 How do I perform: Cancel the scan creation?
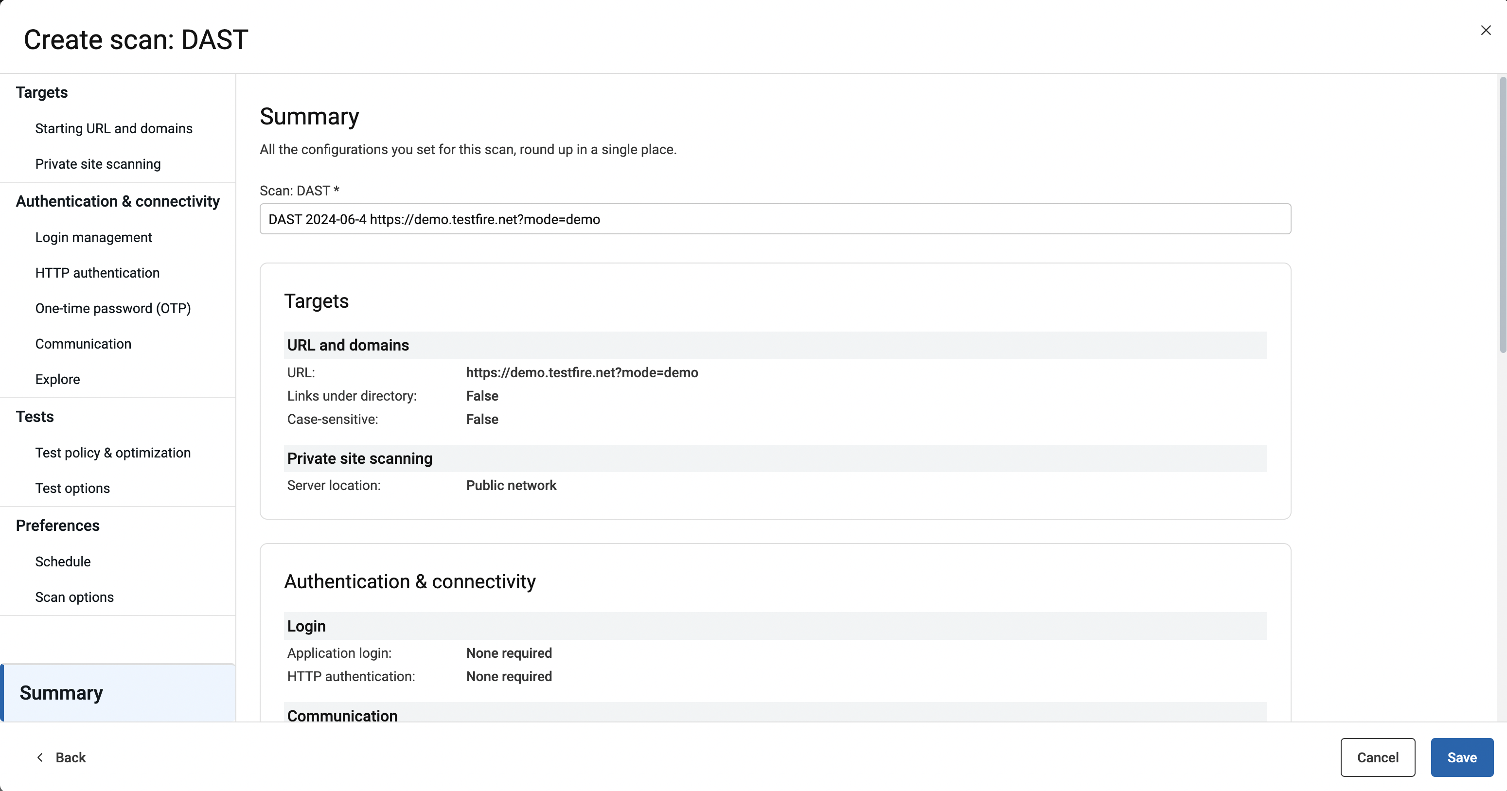click(1378, 757)
